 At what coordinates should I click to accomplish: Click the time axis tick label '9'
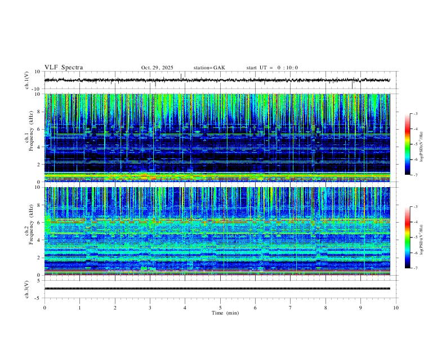[360, 308]
